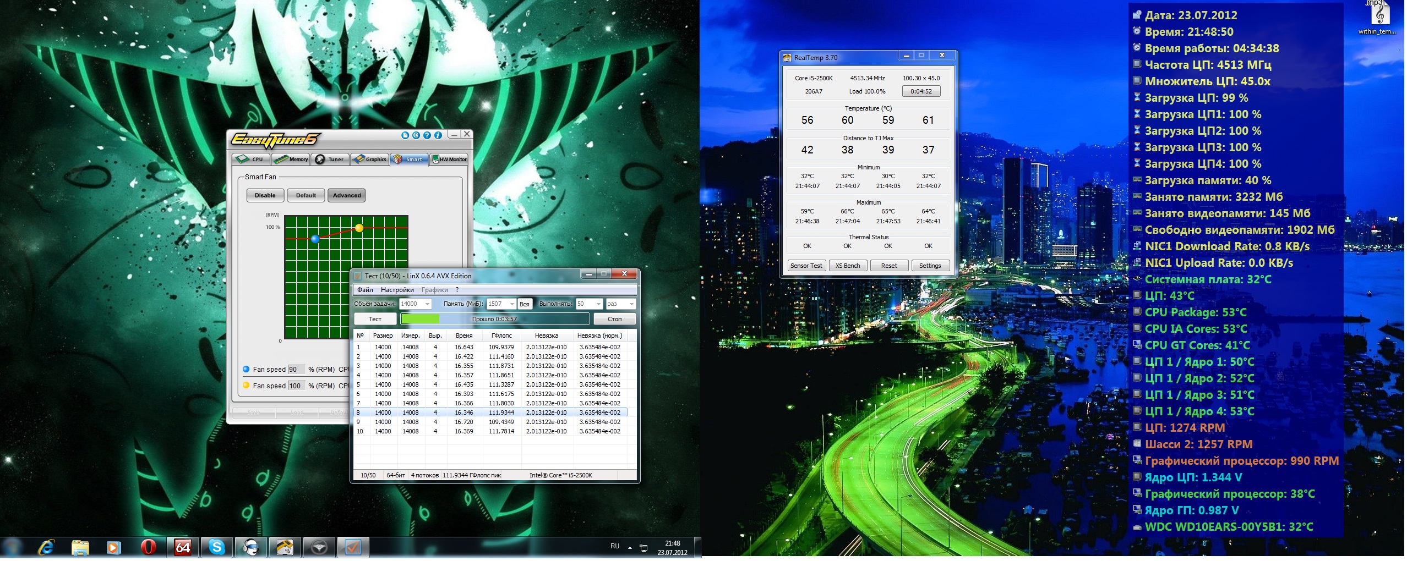Image resolution: width=1407 pixels, height=561 pixels.
Task: Switch to the Memory tab in EasyTune6
Action: (291, 159)
